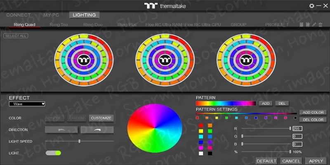Screen dimensions: 330x165
Task: Click the CANCEL button
Action: (291, 161)
